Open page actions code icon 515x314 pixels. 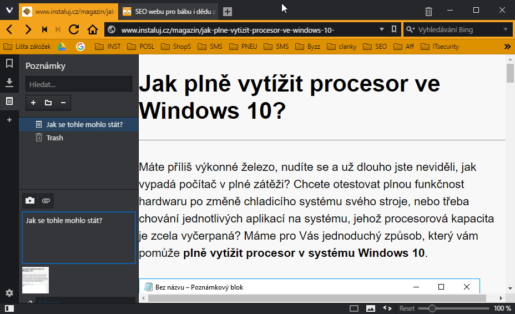click(387, 308)
